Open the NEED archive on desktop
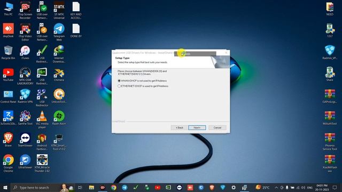The height and width of the screenshot is (192, 342). point(330,9)
